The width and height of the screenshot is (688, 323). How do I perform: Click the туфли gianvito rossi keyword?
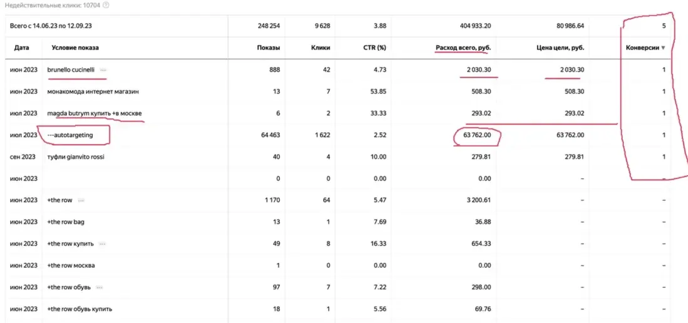[x=75, y=156]
